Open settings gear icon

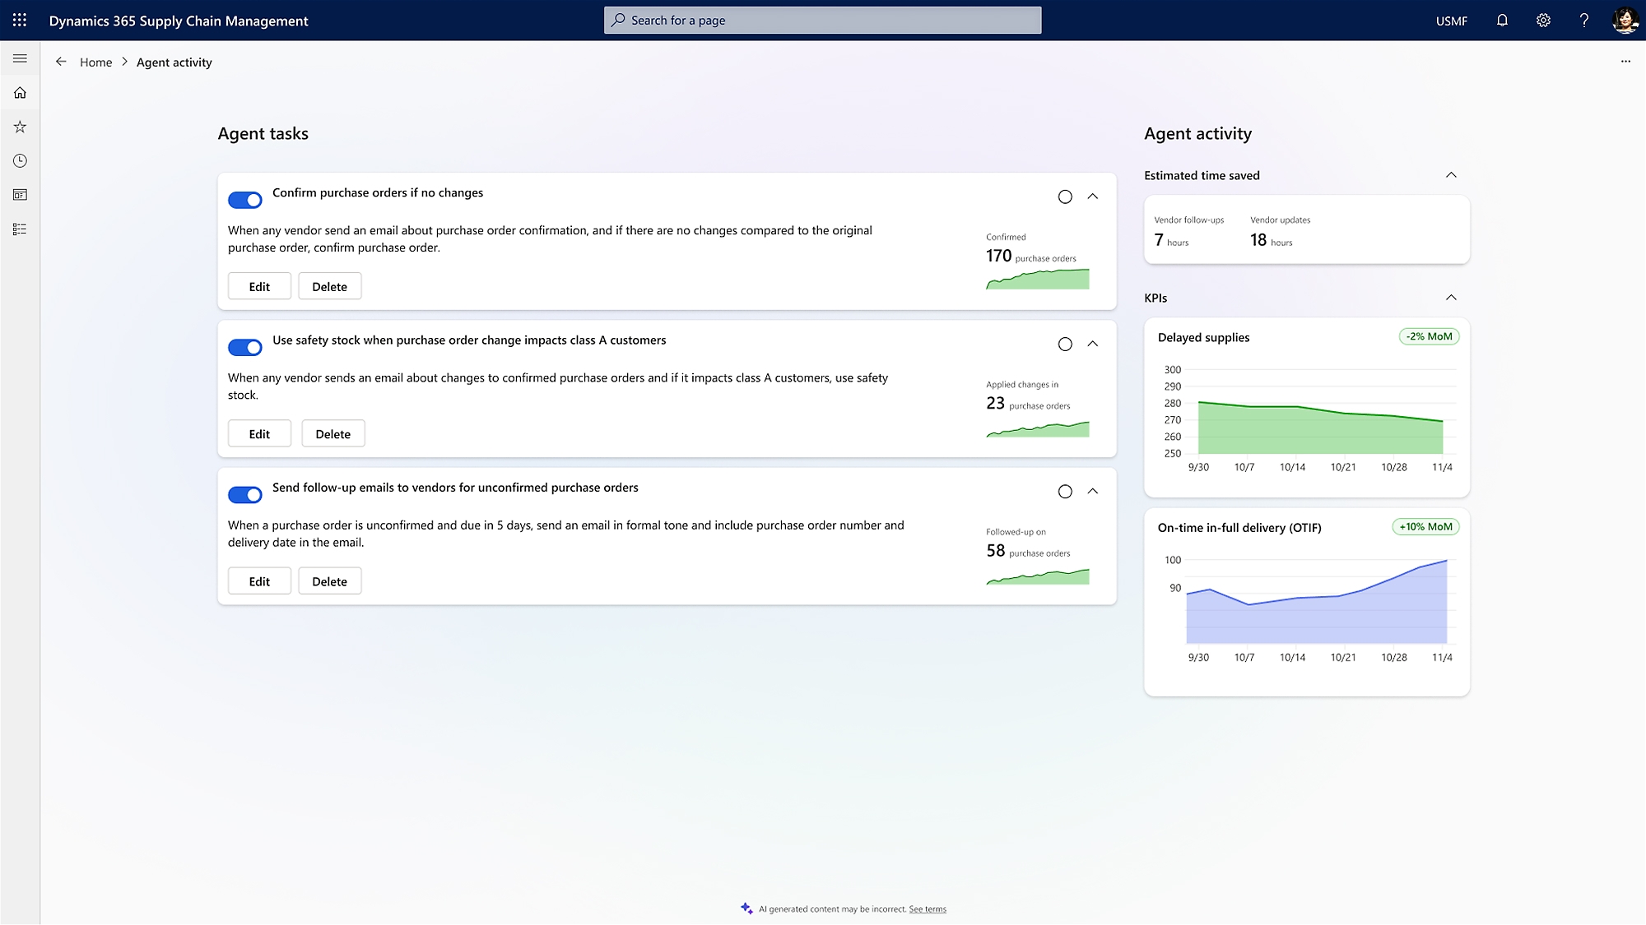(1543, 21)
